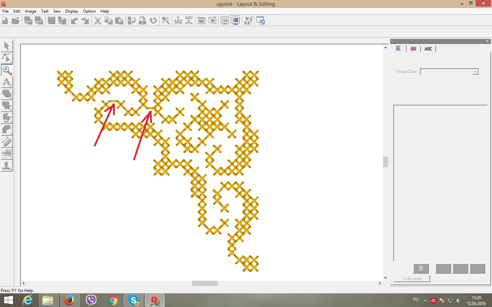
Task: Switch to the thread color spool tab
Action: point(398,48)
